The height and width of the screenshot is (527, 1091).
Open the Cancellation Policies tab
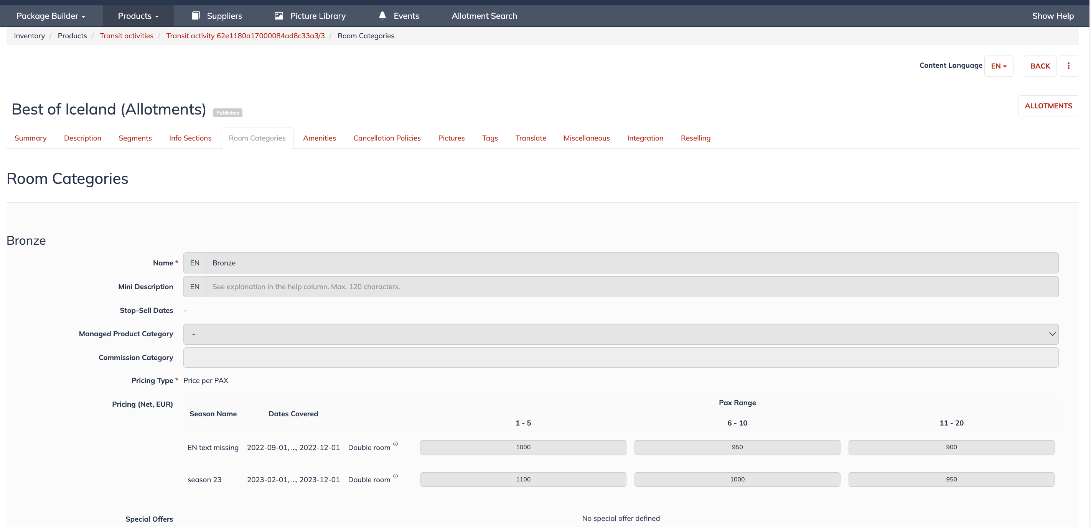coord(387,138)
